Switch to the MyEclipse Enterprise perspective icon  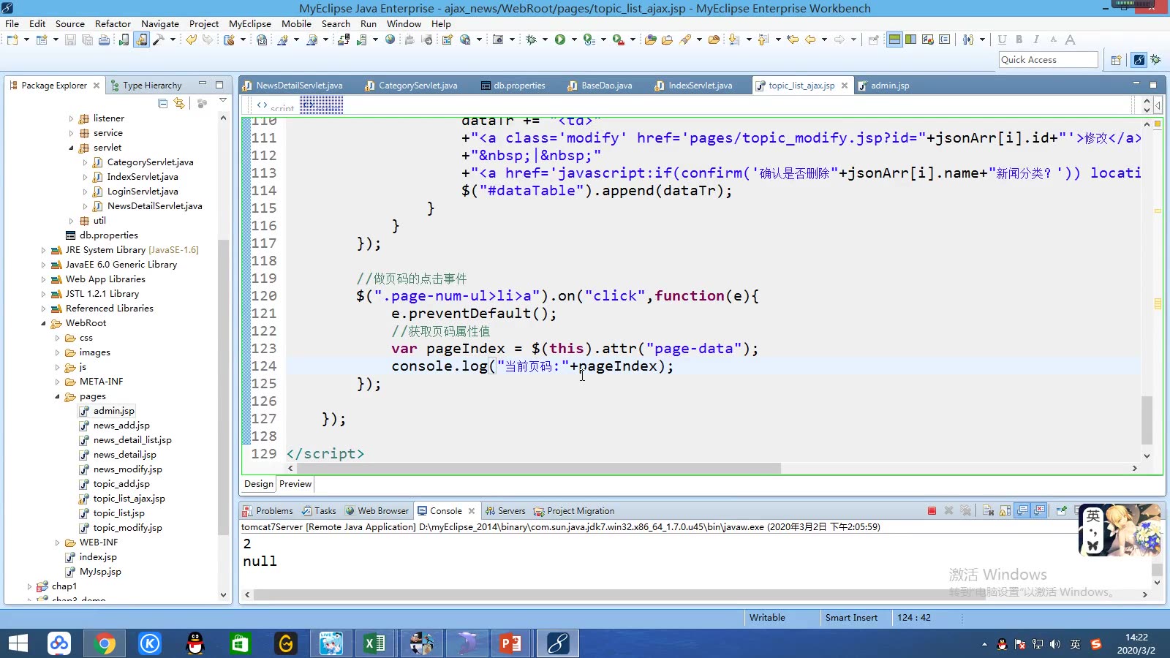tap(1139, 60)
